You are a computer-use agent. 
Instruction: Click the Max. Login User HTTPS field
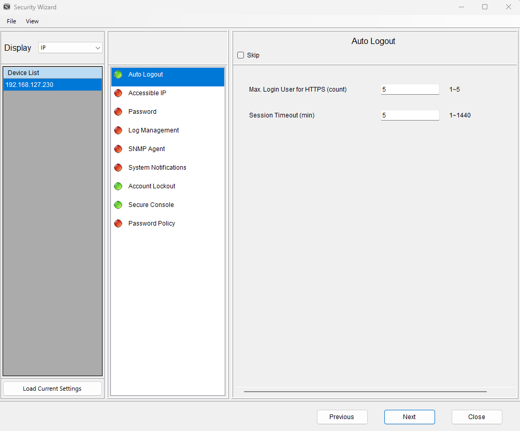coord(410,90)
